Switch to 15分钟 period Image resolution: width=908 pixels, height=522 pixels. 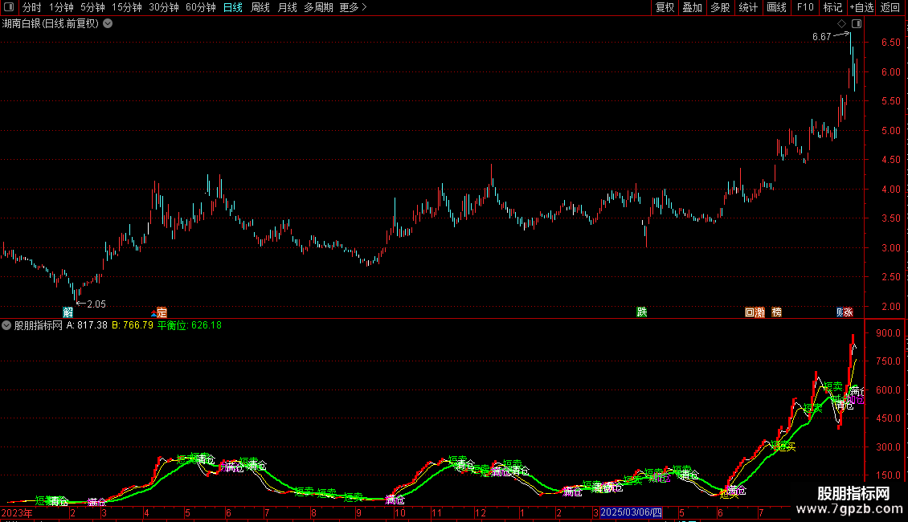(127, 7)
